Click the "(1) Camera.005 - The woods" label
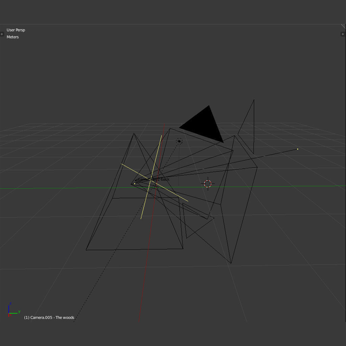Viewport: 346px width, 346px height. 49,318
